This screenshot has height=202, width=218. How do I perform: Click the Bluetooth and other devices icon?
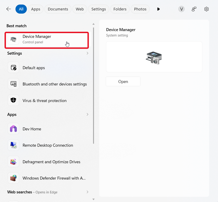(13, 84)
